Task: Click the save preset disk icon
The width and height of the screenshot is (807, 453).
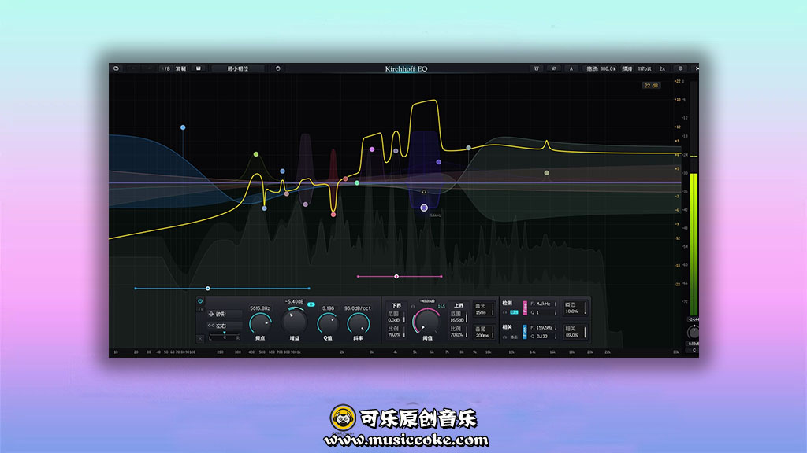Action: click(199, 68)
